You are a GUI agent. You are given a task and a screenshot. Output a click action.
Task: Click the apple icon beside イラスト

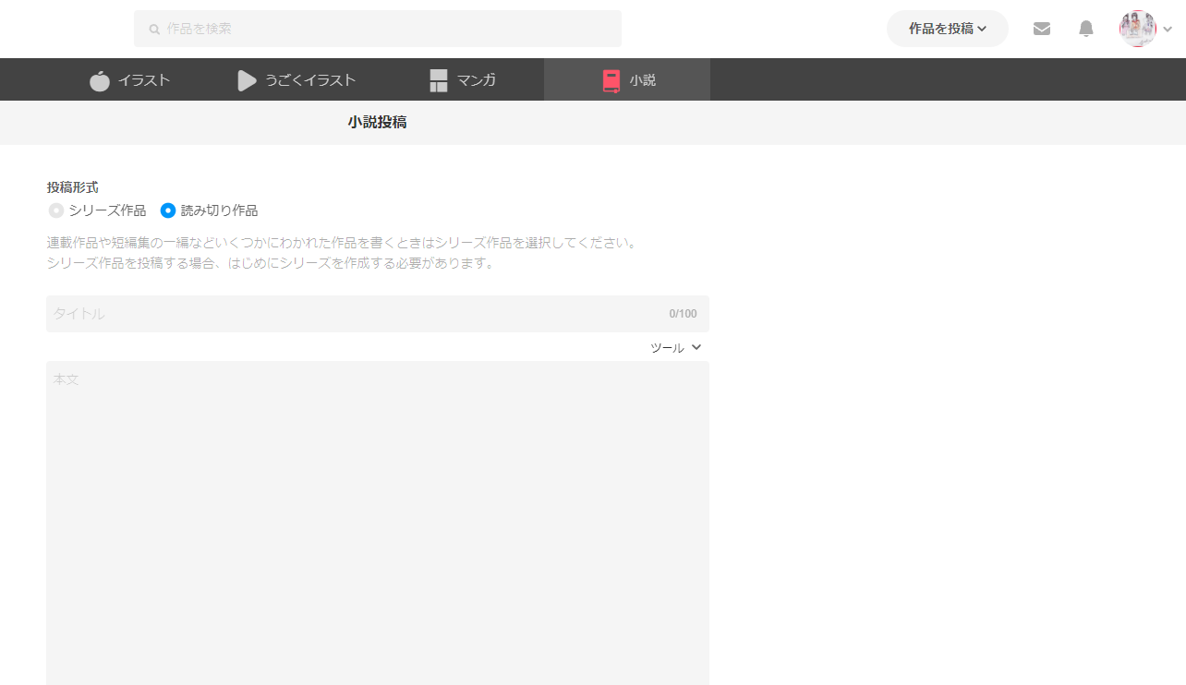(x=100, y=80)
